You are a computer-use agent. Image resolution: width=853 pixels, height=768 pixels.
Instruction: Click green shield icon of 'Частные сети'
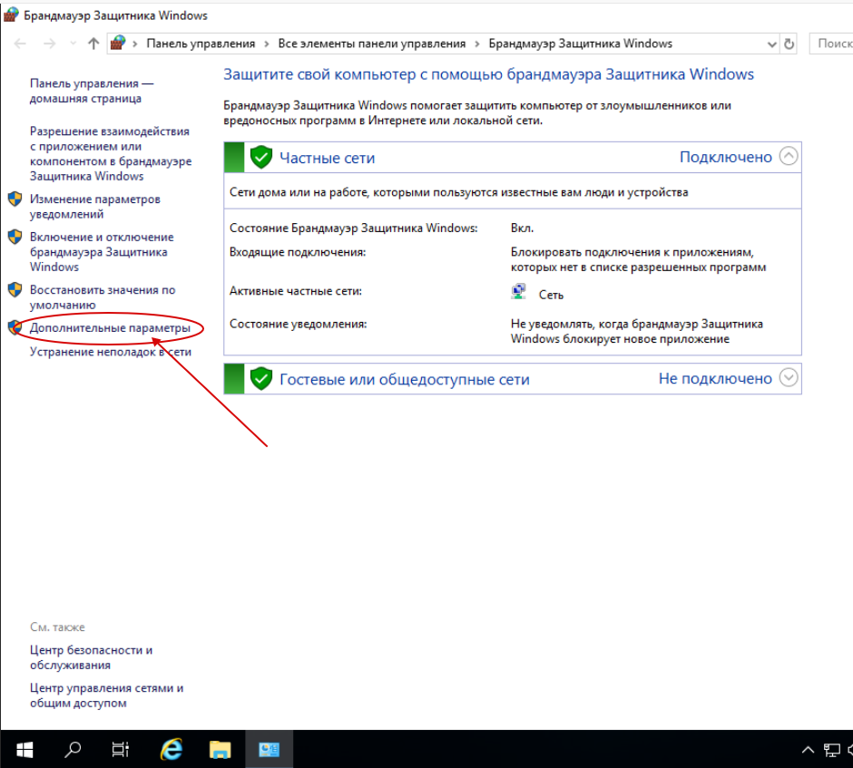point(261,157)
